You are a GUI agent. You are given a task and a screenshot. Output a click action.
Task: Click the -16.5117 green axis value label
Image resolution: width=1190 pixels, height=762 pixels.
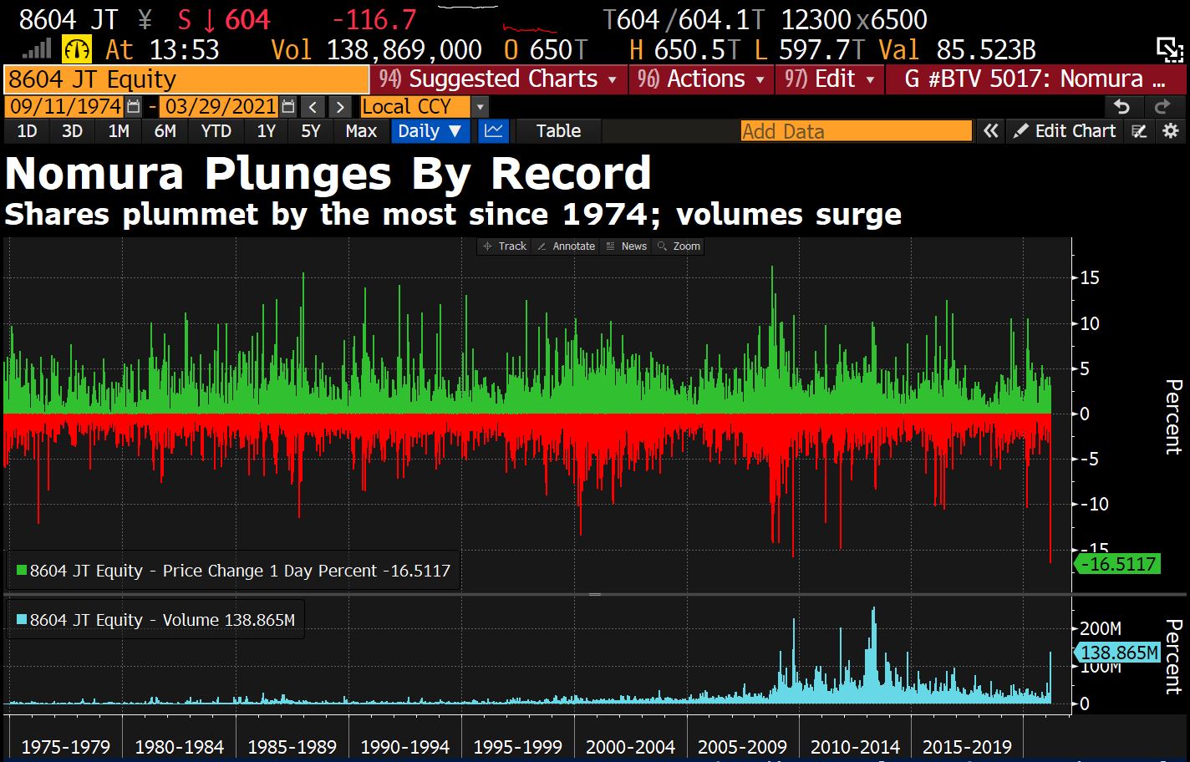tap(1117, 564)
